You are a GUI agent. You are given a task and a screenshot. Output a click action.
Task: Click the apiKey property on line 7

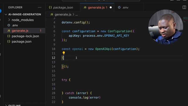pyautogui.click(x=74, y=36)
